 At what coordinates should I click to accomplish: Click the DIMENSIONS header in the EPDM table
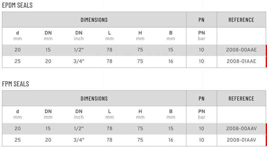(x=94, y=20)
